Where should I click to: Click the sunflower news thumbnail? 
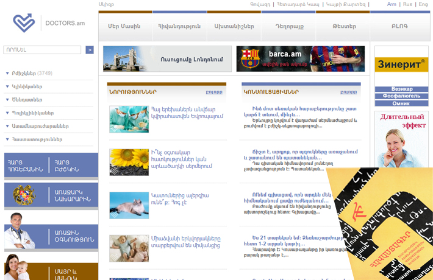click(x=129, y=162)
